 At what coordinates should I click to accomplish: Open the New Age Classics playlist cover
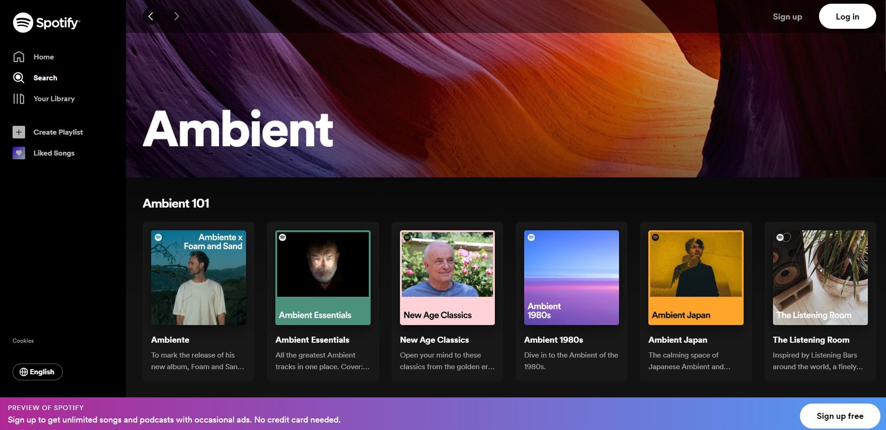click(x=447, y=278)
